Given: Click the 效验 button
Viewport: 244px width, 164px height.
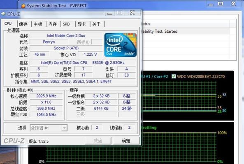Looking at the screenshot, I should click(x=98, y=141).
